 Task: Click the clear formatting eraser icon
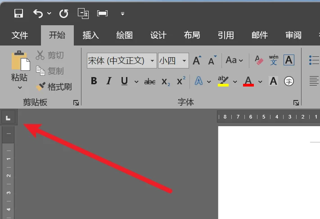[259, 60]
